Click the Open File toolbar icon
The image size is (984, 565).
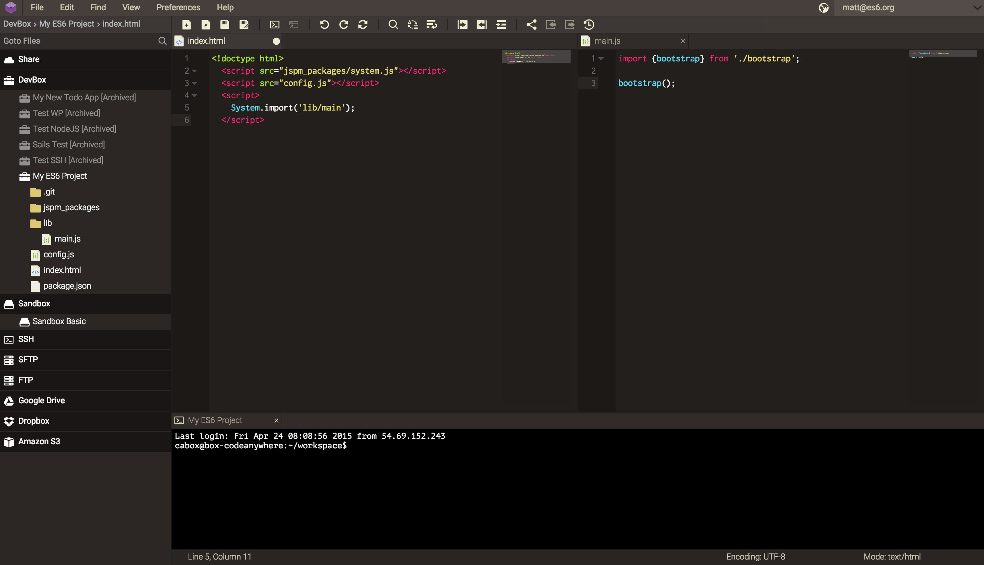point(205,25)
